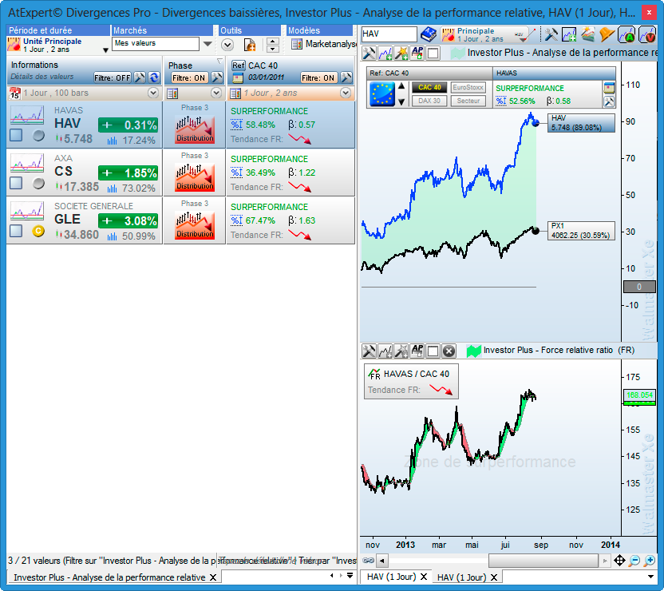This screenshot has width=664, height=591.
Task: Select CAC 40 as reference index
Action: click(429, 87)
